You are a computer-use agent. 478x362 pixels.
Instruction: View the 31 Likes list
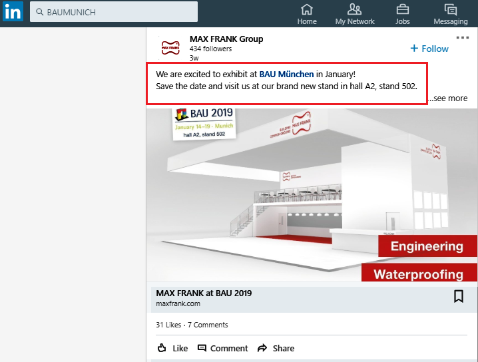click(x=168, y=325)
